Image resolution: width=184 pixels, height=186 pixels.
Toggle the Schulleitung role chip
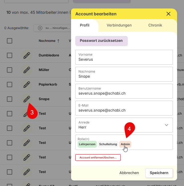[108, 144]
